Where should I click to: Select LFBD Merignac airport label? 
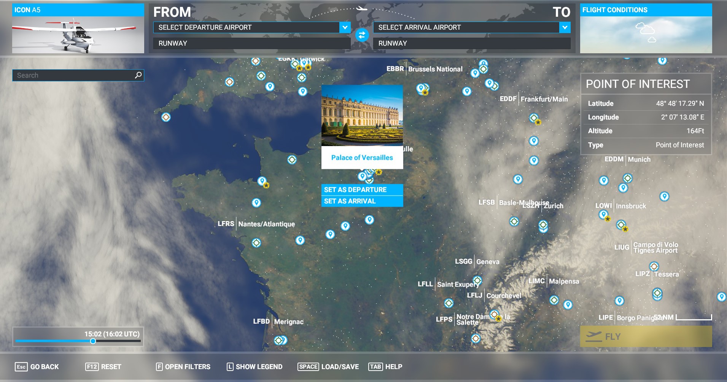coord(278,322)
